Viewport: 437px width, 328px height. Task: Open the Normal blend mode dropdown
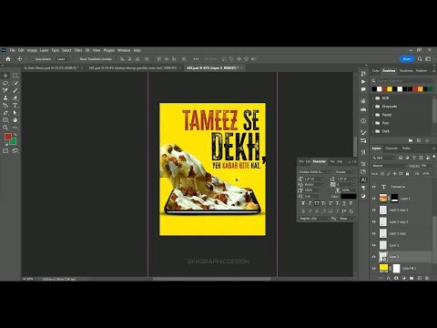[389, 166]
